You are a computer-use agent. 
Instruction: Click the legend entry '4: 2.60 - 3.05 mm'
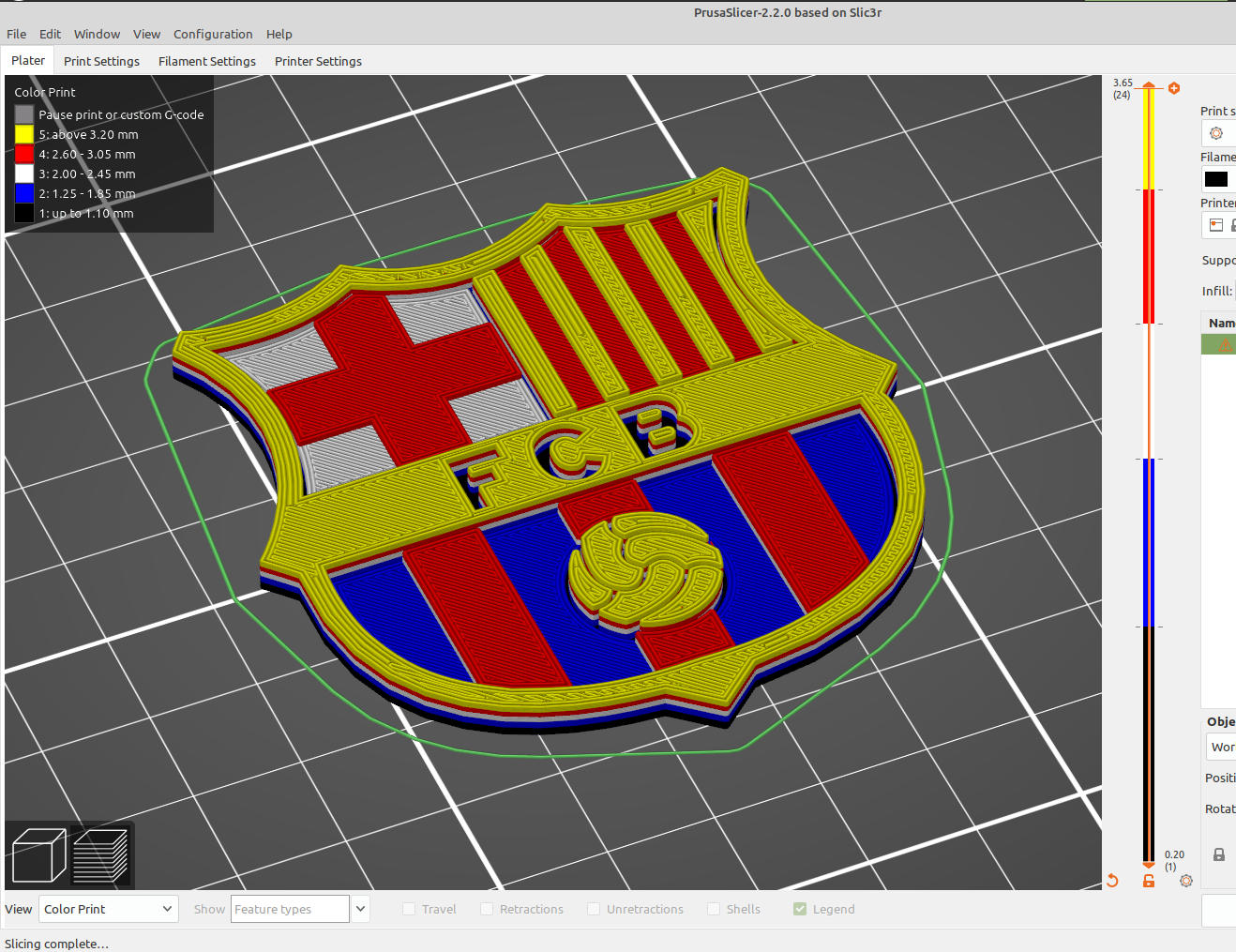87,154
